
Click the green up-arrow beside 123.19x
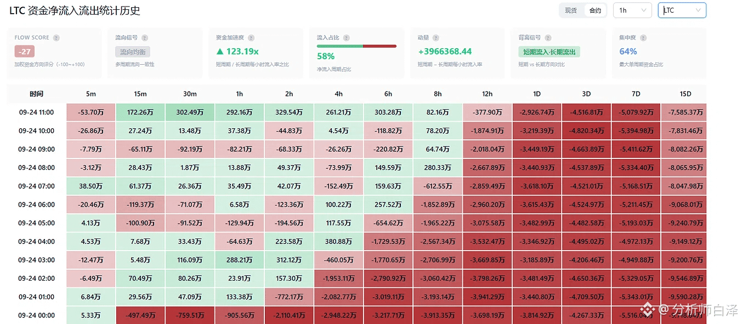220,52
